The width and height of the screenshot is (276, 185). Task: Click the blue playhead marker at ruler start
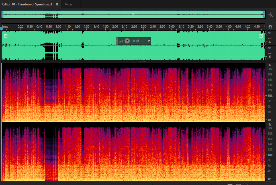[2, 28]
